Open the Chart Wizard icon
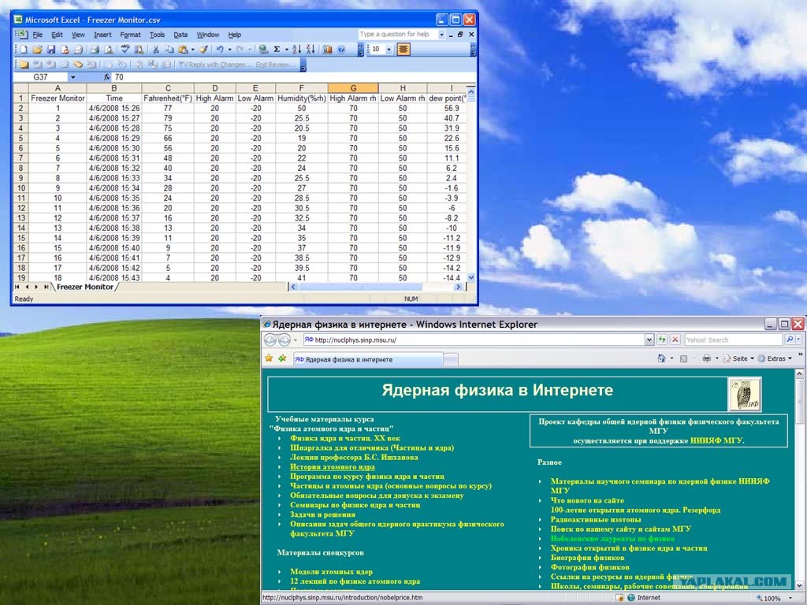This screenshot has width=807, height=605. point(327,50)
